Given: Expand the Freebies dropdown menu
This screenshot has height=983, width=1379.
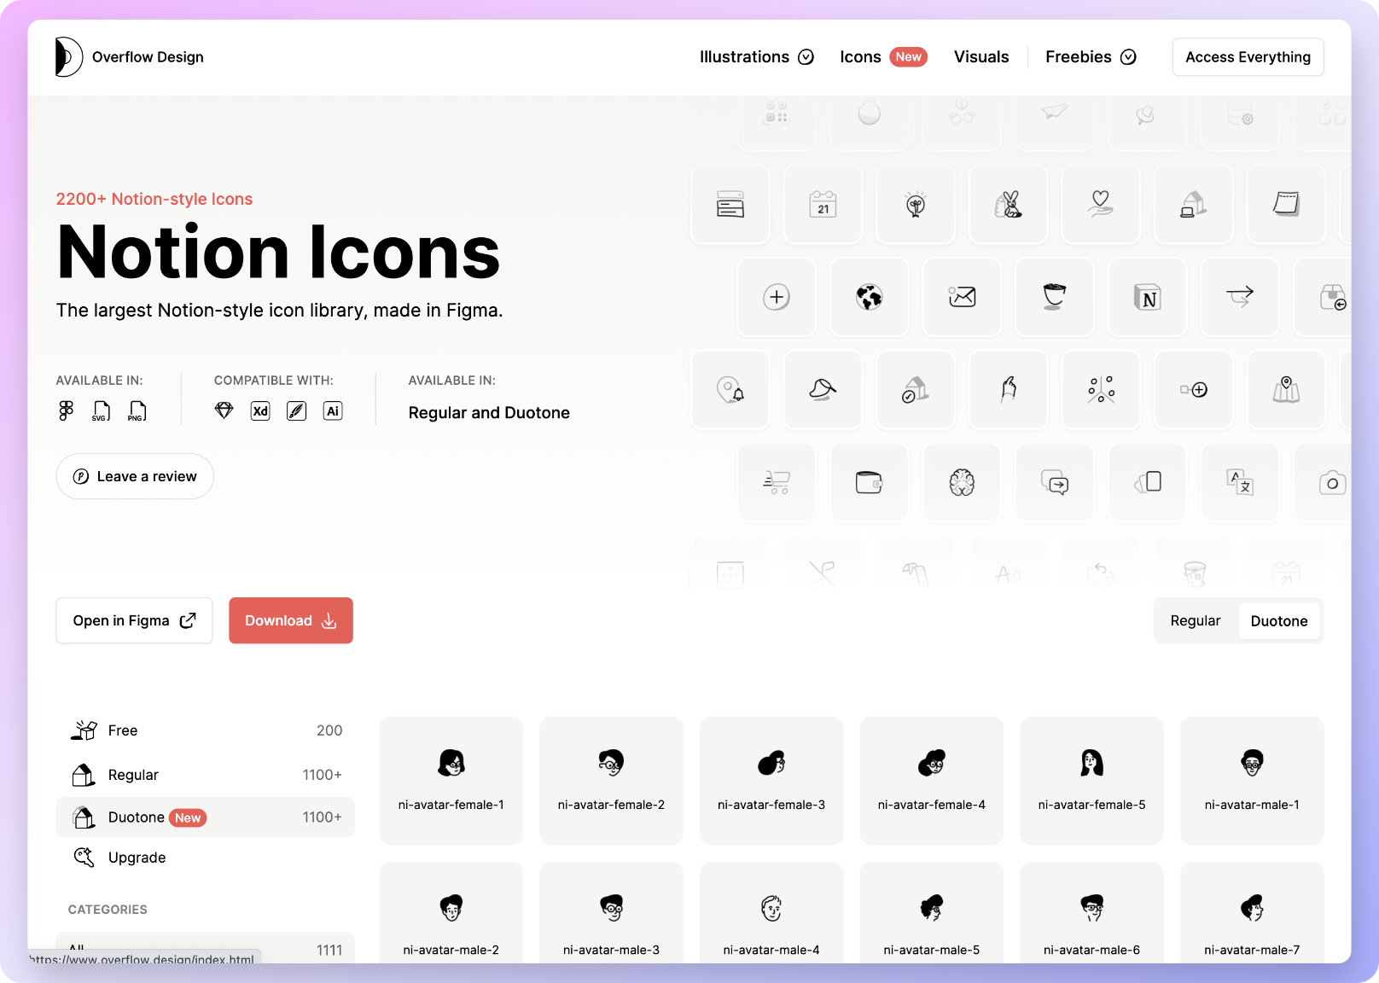Looking at the screenshot, I should (1091, 57).
